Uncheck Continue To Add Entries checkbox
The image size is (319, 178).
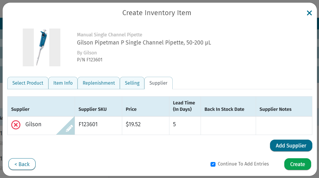(213, 164)
